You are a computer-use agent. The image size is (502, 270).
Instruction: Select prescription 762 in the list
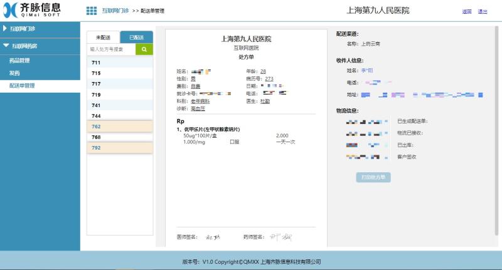pos(119,127)
